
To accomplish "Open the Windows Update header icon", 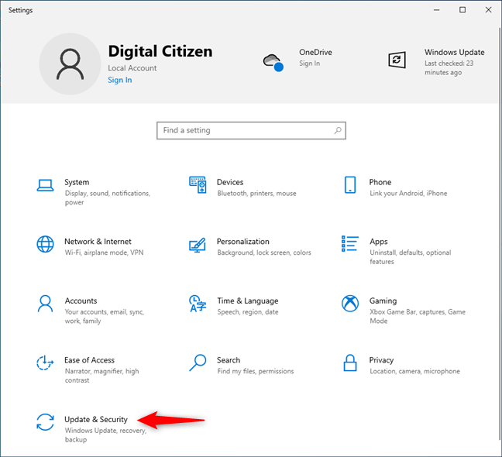I will click(x=397, y=60).
